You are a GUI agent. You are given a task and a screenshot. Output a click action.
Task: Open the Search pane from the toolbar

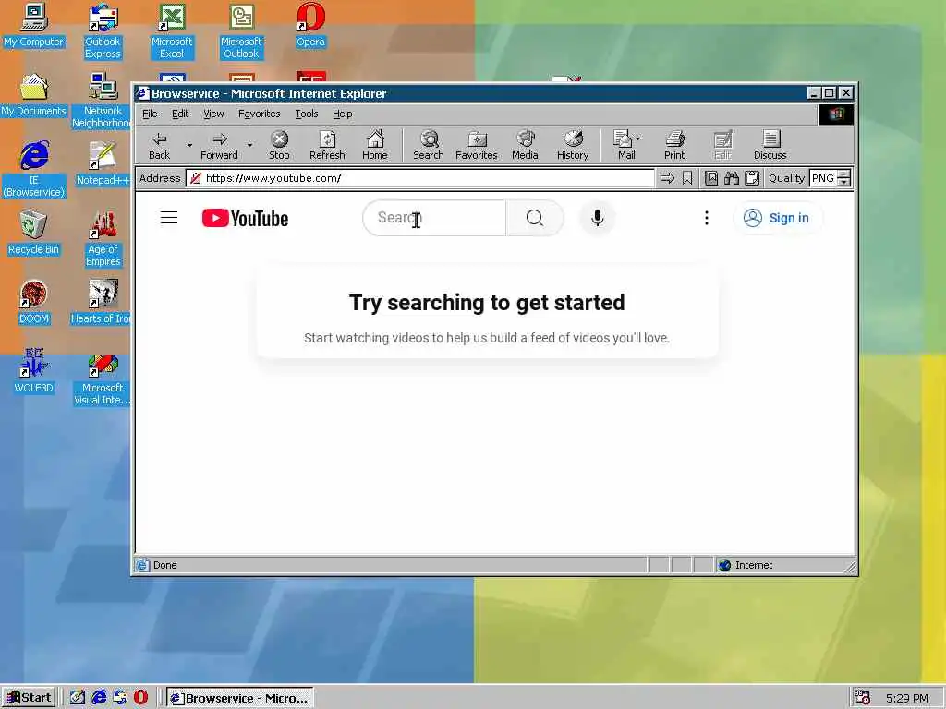pos(429,145)
